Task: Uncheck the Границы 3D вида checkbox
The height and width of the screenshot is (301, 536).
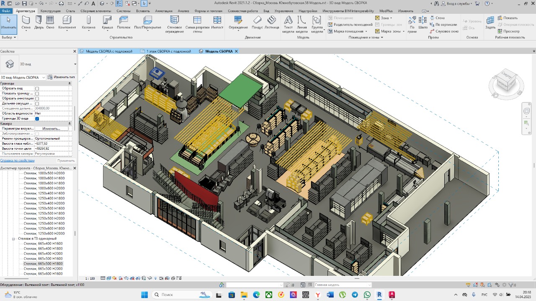Action: pos(37,119)
